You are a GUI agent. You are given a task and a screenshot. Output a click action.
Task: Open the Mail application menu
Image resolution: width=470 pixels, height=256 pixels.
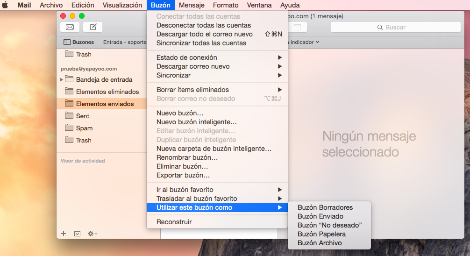point(24,5)
